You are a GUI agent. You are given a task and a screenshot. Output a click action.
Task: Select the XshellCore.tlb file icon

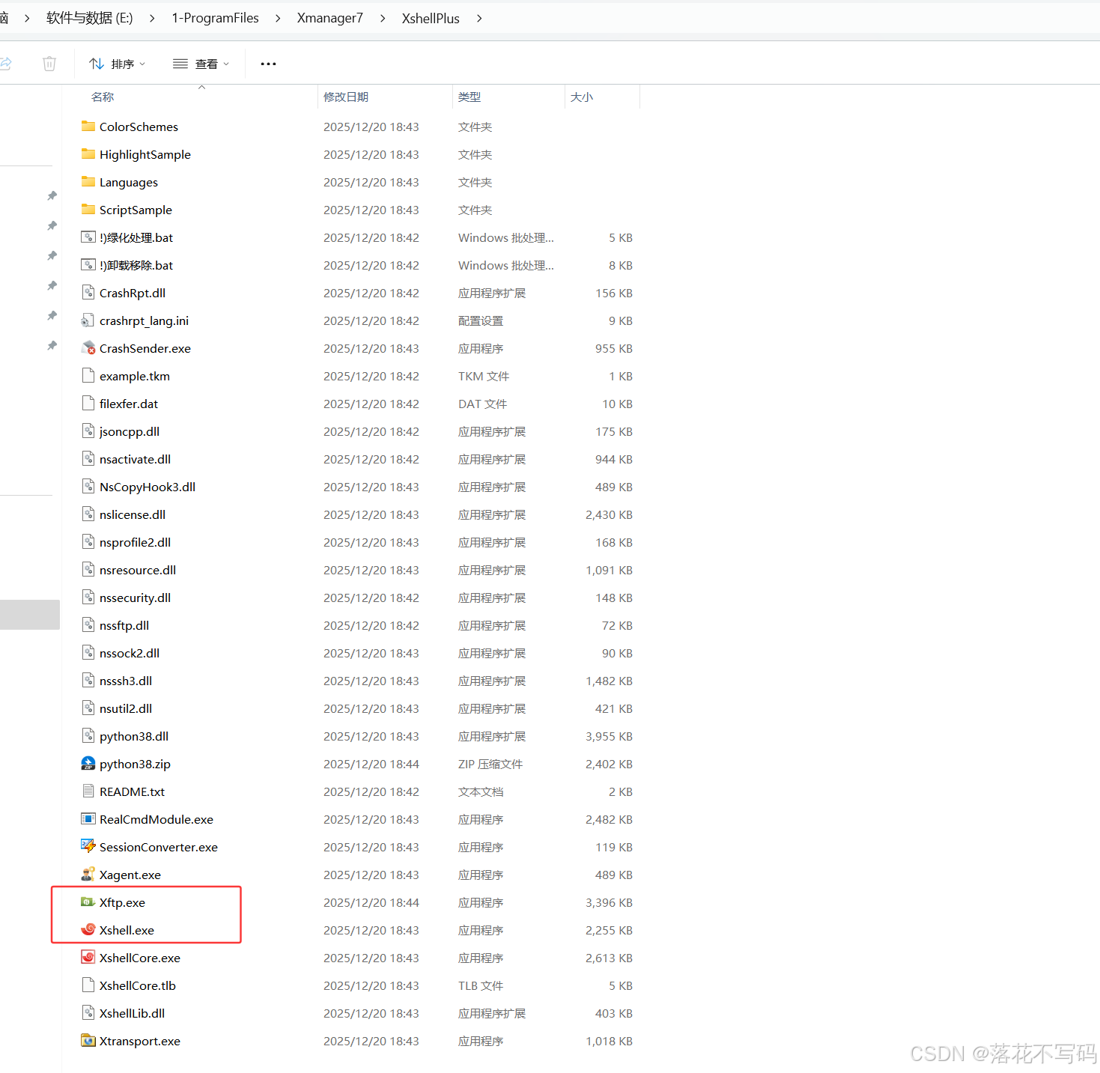coord(88,985)
